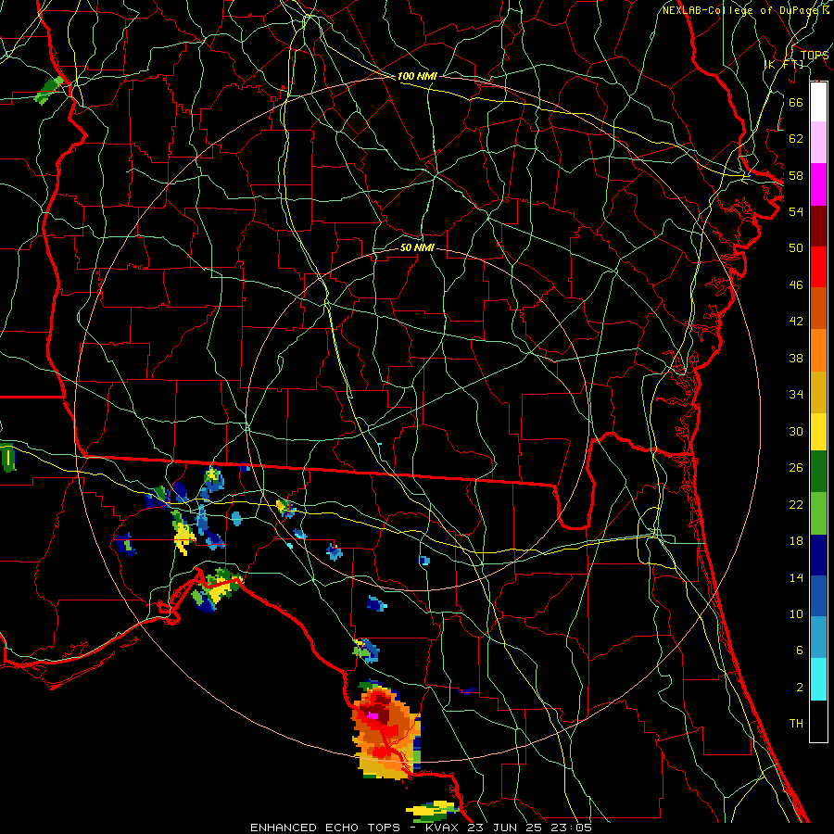
Task: Click the dark green swatch between 26 and 30
Action: (818, 472)
